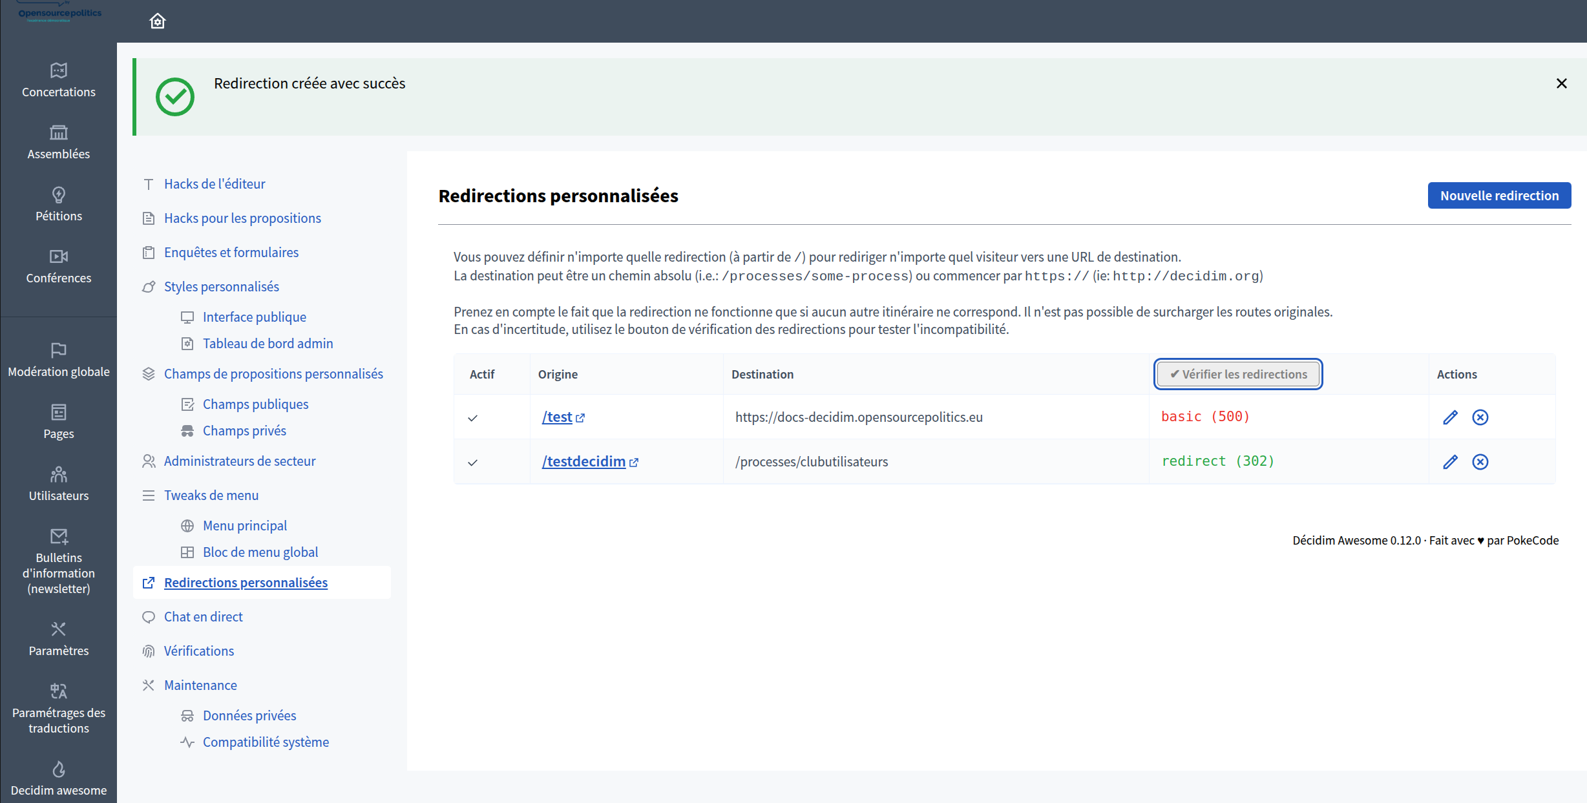Click Vérifier les redirections button
Image resolution: width=1587 pixels, height=803 pixels.
click(1238, 375)
